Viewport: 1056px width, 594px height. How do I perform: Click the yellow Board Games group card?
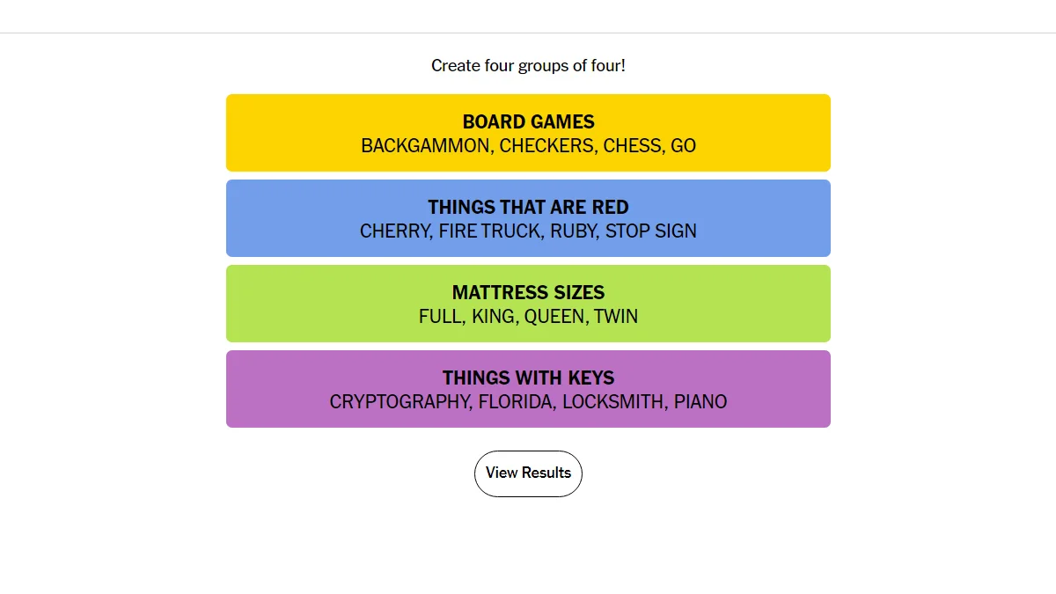tap(528, 123)
